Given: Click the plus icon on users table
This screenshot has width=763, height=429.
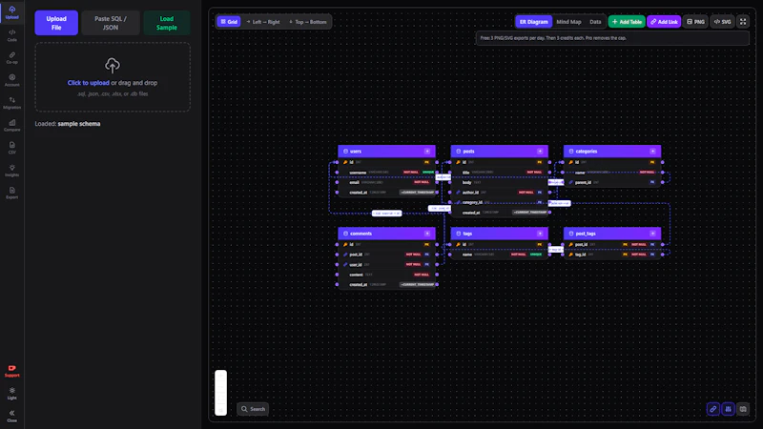Looking at the screenshot, I should coord(427,152).
